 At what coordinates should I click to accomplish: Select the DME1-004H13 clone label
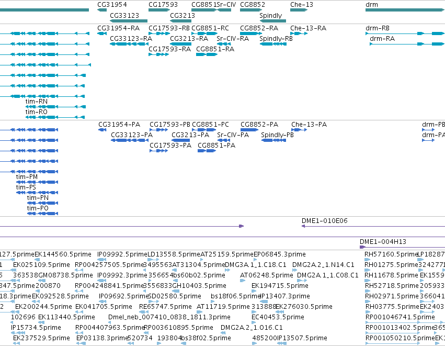[383, 242]
